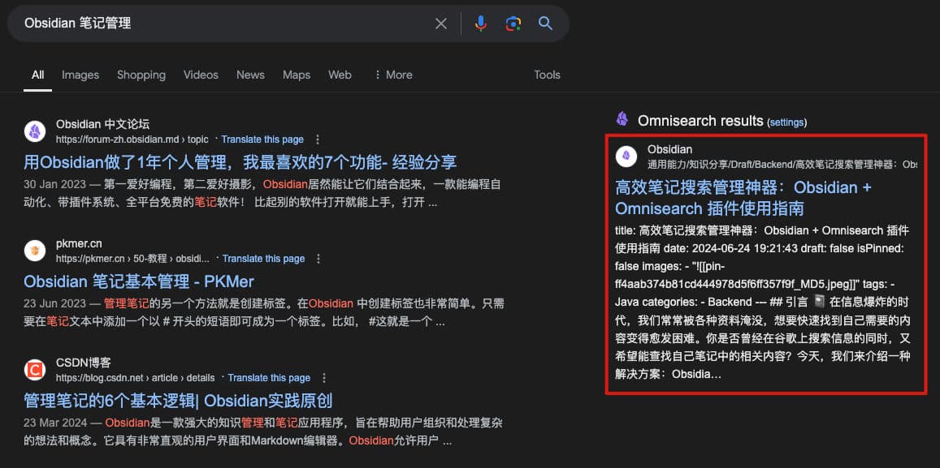Start voice search with the microphone icon
Viewport: 940px width, 468px height.
click(x=480, y=24)
